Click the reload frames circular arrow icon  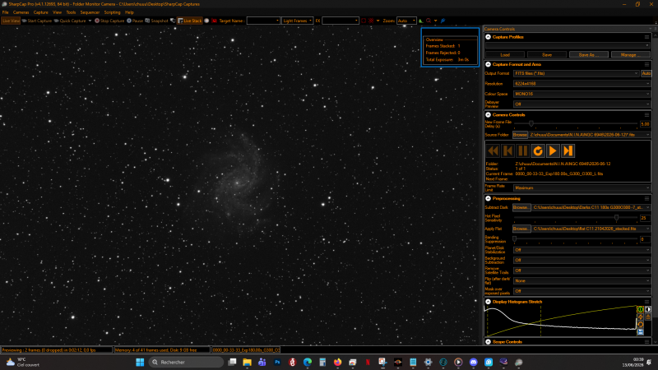[538, 150]
